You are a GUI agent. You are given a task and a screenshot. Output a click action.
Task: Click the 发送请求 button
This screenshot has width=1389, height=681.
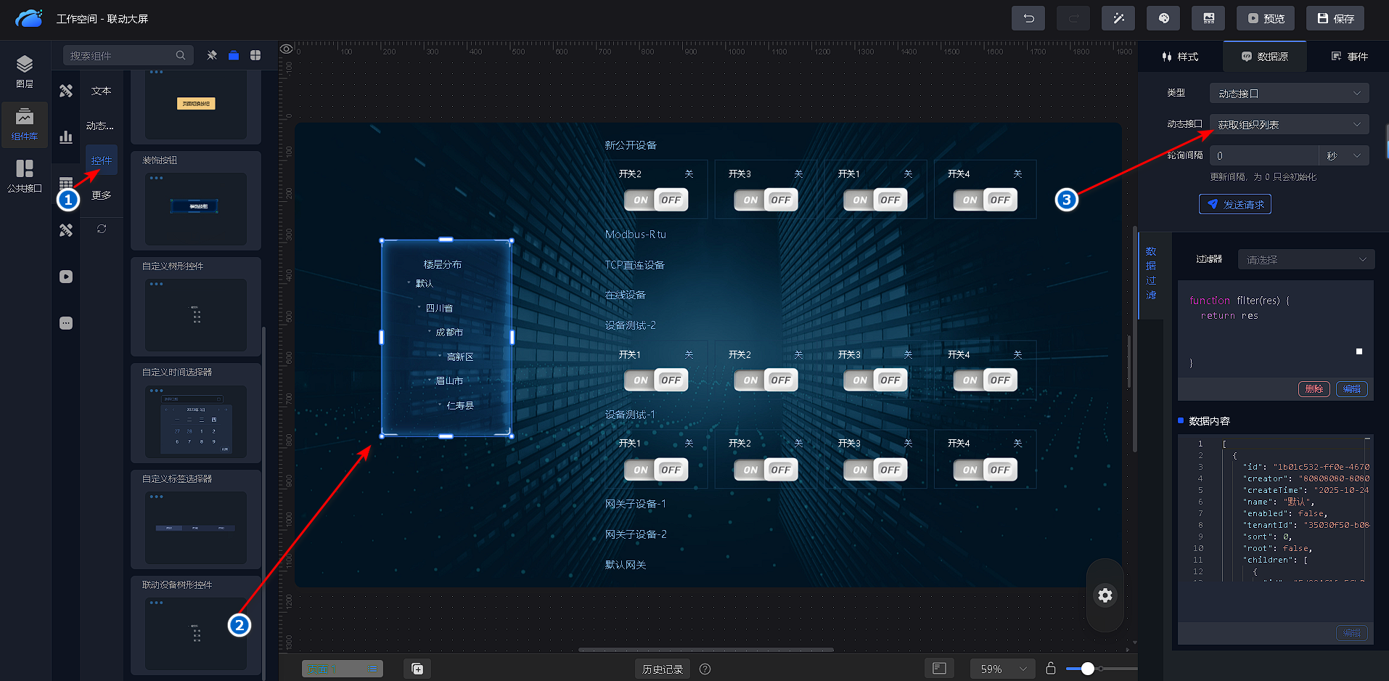1234,205
